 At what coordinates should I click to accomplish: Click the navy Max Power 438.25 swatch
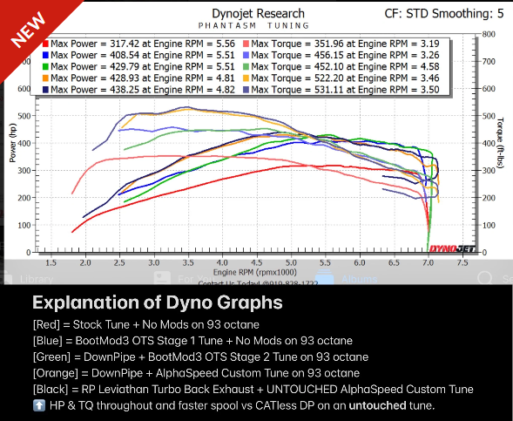coord(45,90)
